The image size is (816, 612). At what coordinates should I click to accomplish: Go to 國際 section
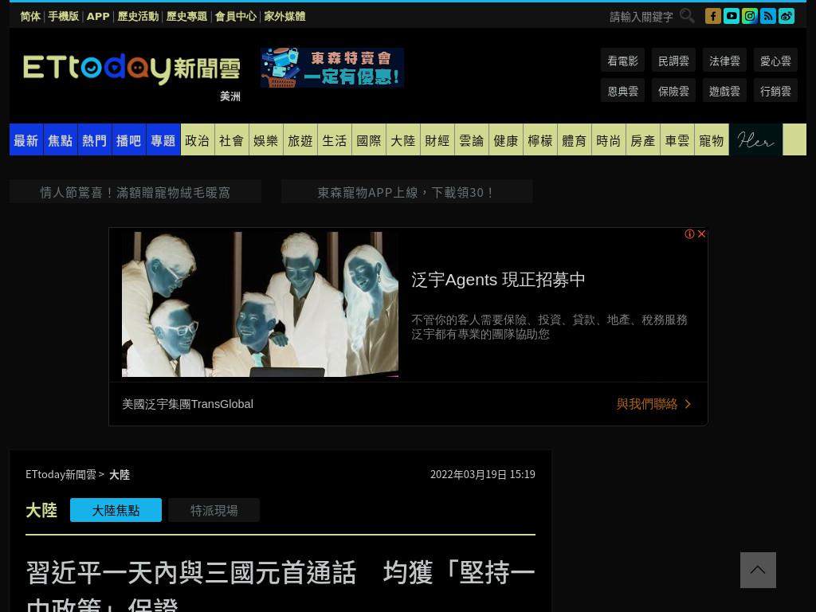(x=370, y=139)
